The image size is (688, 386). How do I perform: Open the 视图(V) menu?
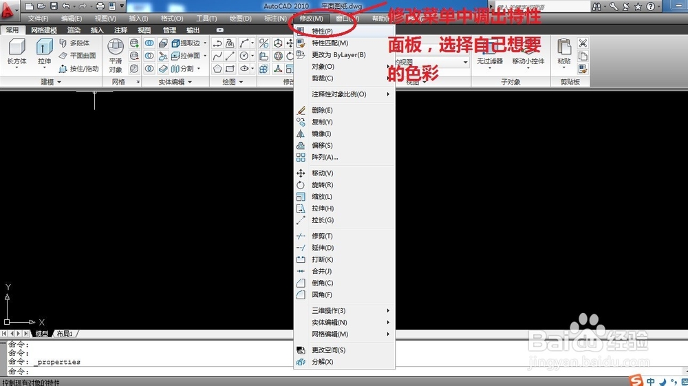(x=105, y=19)
